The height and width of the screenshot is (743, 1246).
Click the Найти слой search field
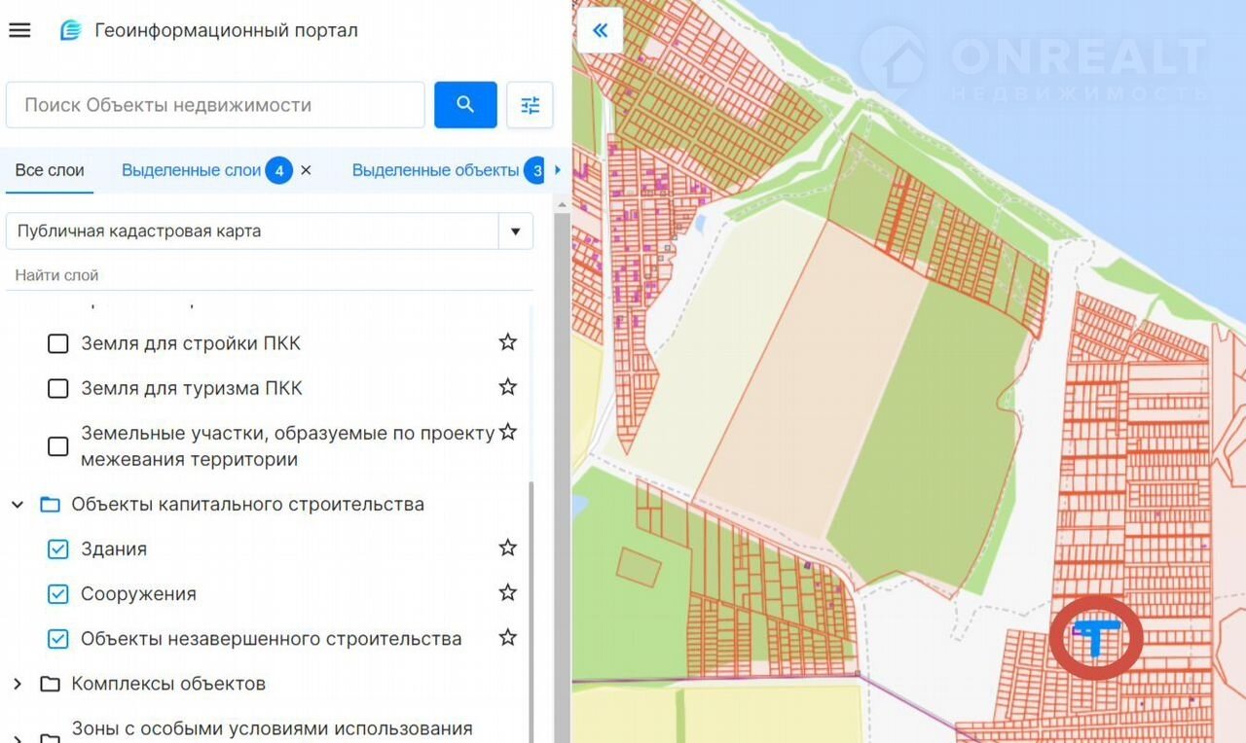pos(269,276)
